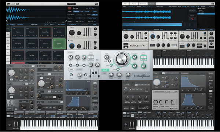
Task: Click Gate Record button in Sample One XT
Action: point(192,11)
